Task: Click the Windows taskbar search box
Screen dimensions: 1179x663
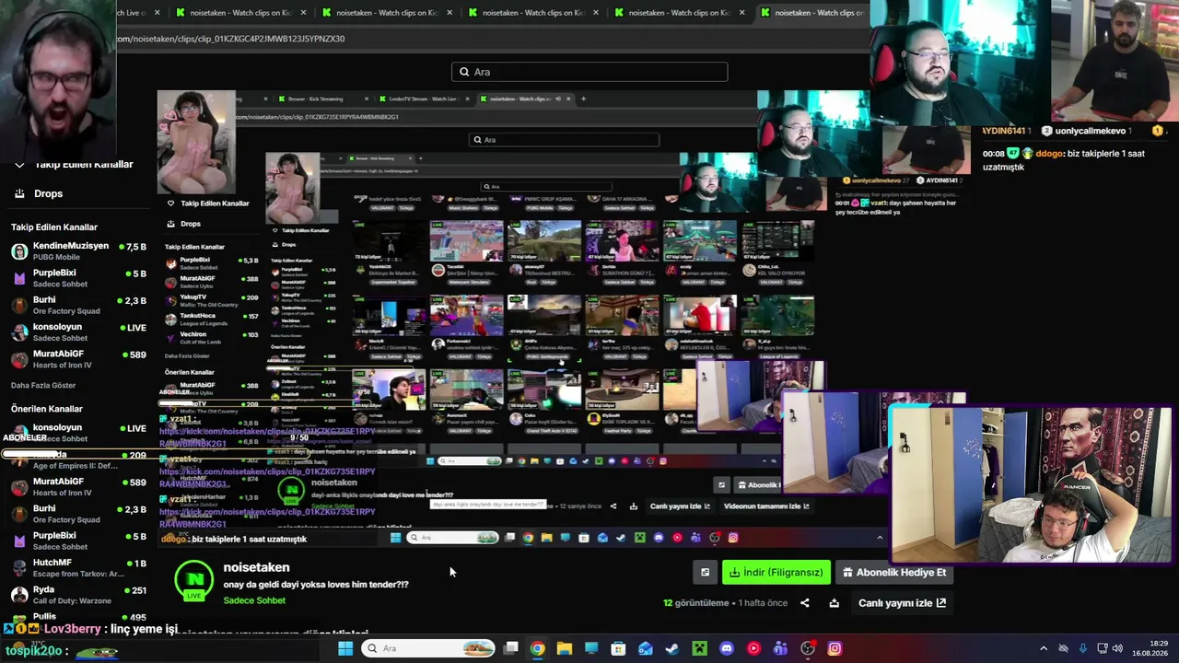Action: point(427,648)
